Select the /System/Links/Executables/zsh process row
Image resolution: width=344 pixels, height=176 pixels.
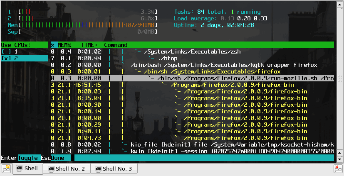point(193,51)
